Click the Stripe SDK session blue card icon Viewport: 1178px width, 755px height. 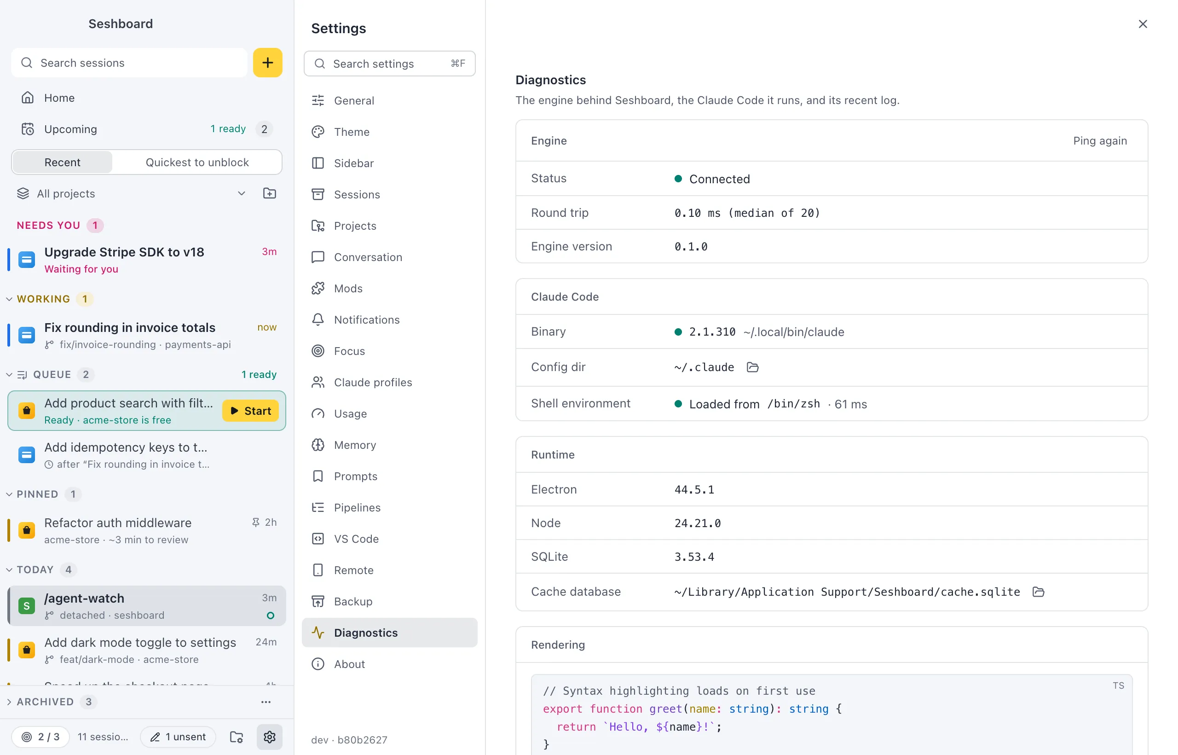click(x=27, y=259)
